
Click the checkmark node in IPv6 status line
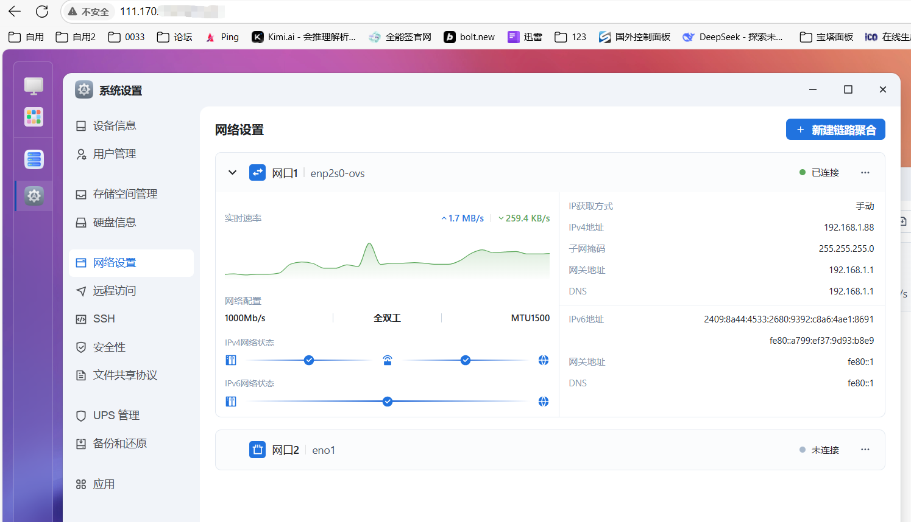coord(388,402)
